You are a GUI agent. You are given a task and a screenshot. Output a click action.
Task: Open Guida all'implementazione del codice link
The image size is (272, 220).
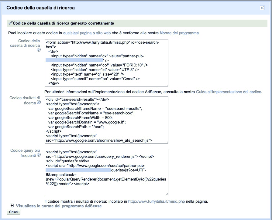229,92
